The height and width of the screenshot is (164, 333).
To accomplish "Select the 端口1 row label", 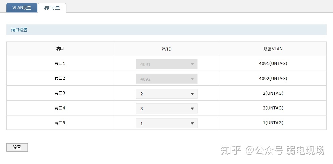I will point(60,64).
